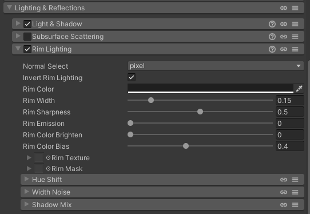
Task: Adjust Rim Sharpness slider handle
Action: point(200,112)
